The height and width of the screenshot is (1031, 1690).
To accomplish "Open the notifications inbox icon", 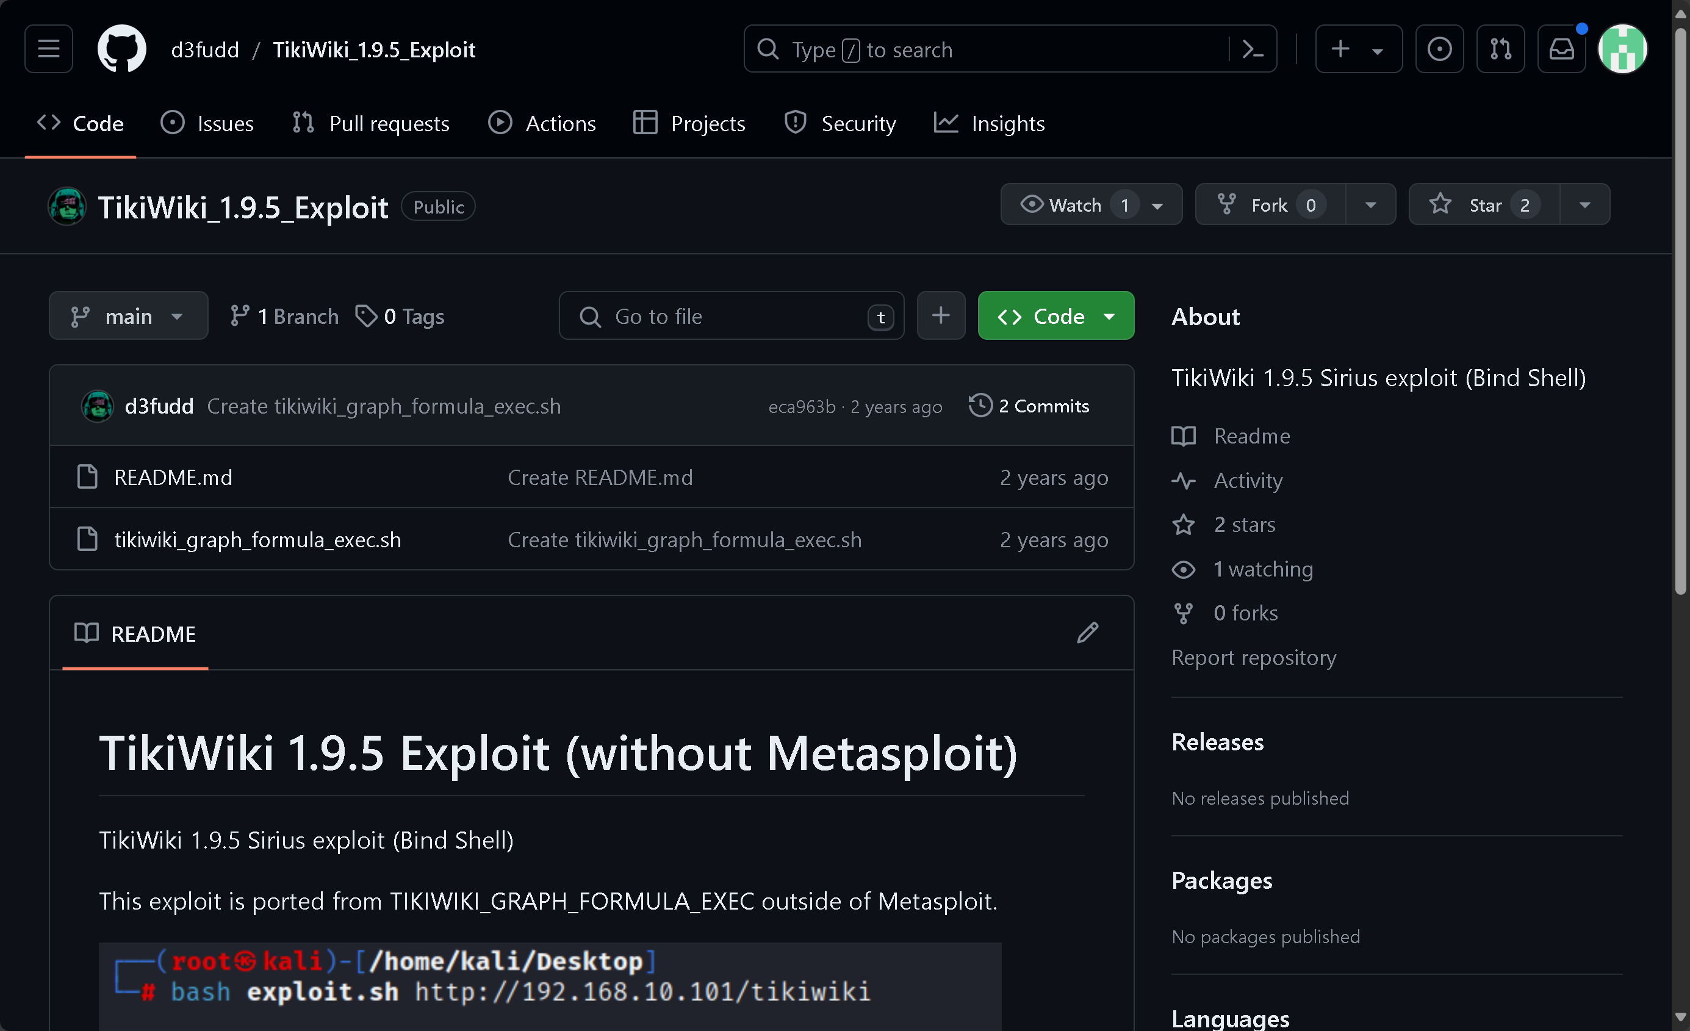I will pos(1562,49).
